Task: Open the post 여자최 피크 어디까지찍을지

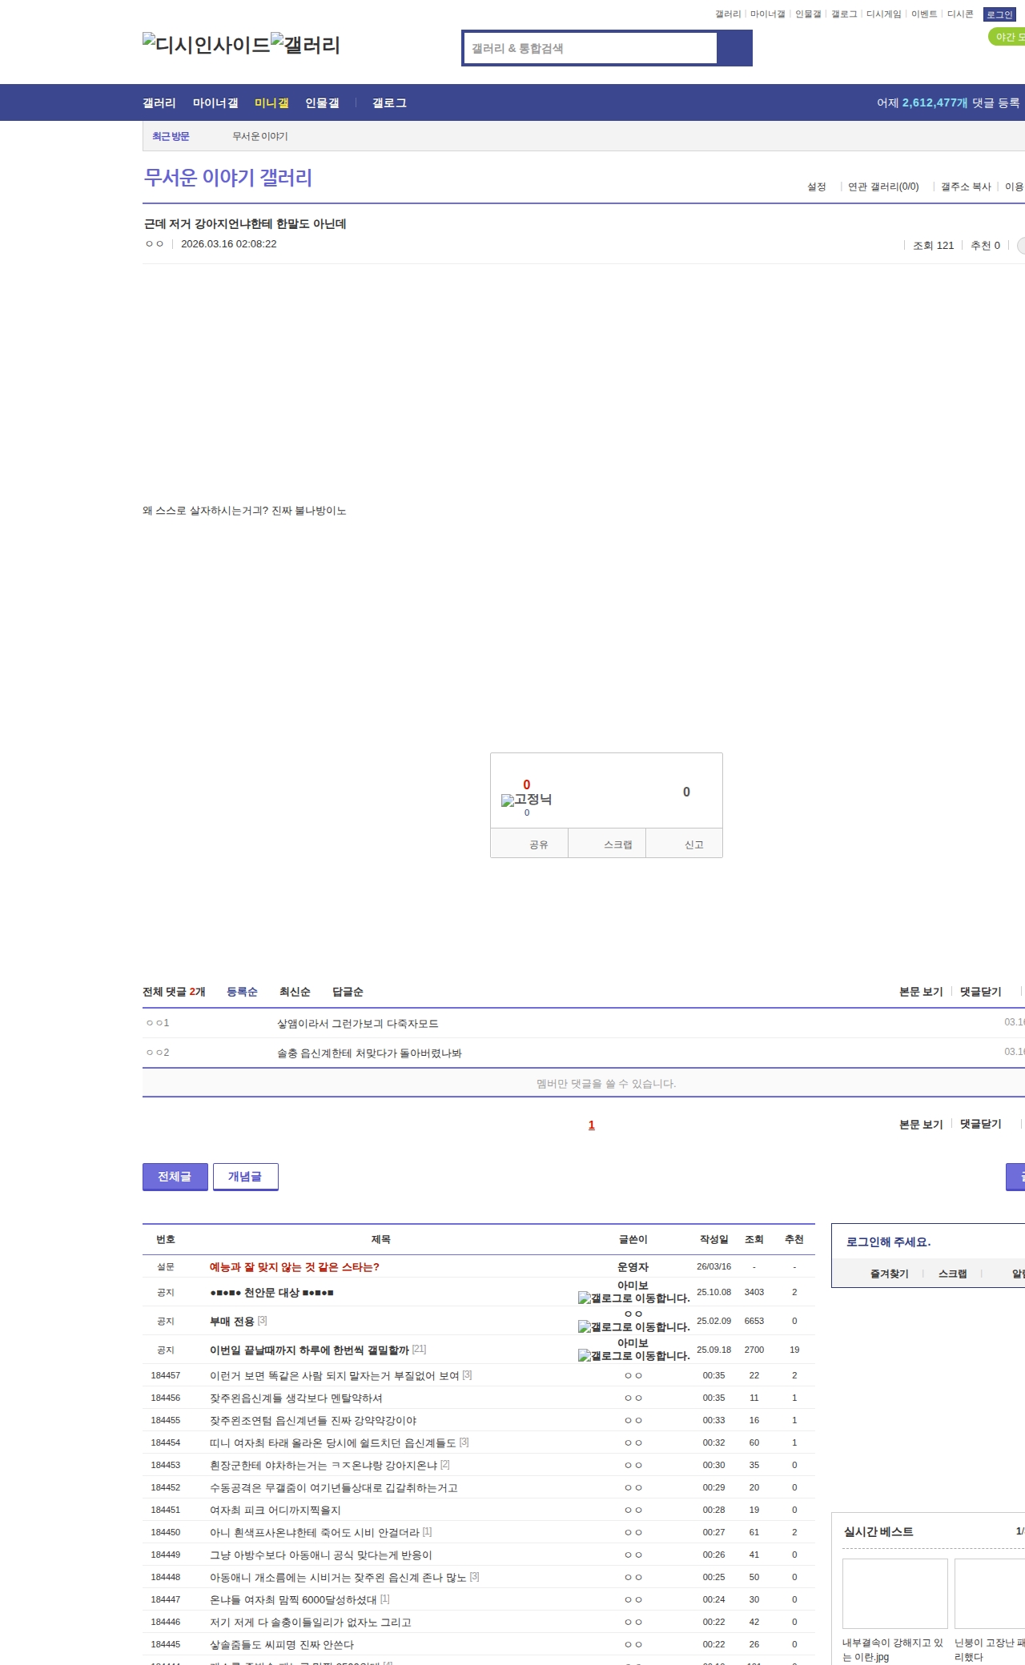Action: click(275, 1510)
